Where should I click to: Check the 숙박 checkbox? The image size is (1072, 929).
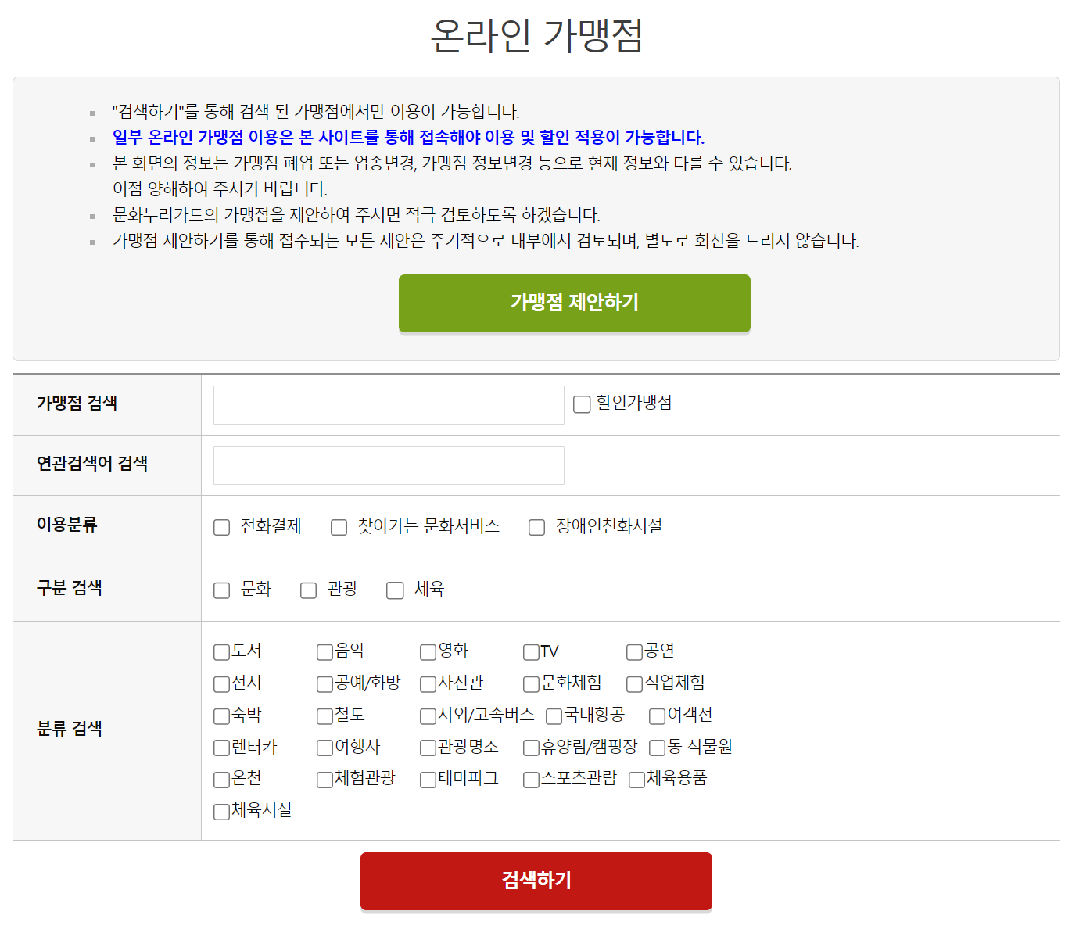coord(221,716)
